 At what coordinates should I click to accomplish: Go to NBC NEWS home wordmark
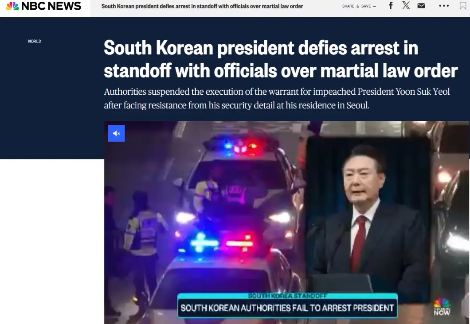tap(51, 6)
